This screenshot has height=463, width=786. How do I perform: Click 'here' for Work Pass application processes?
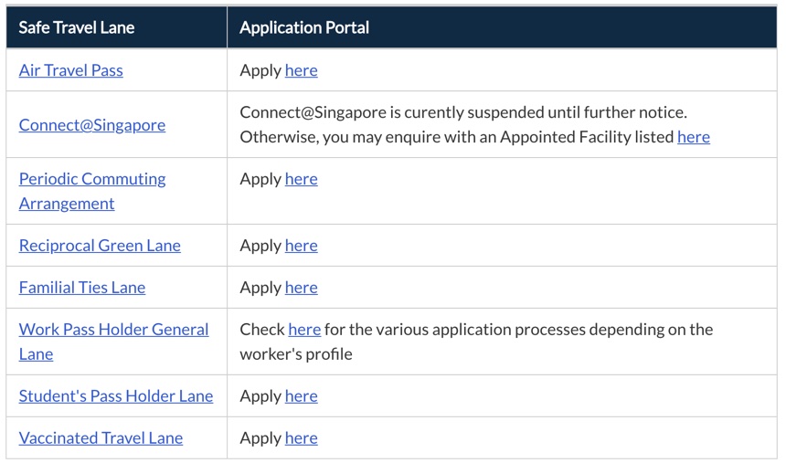(x=304, y=329)
